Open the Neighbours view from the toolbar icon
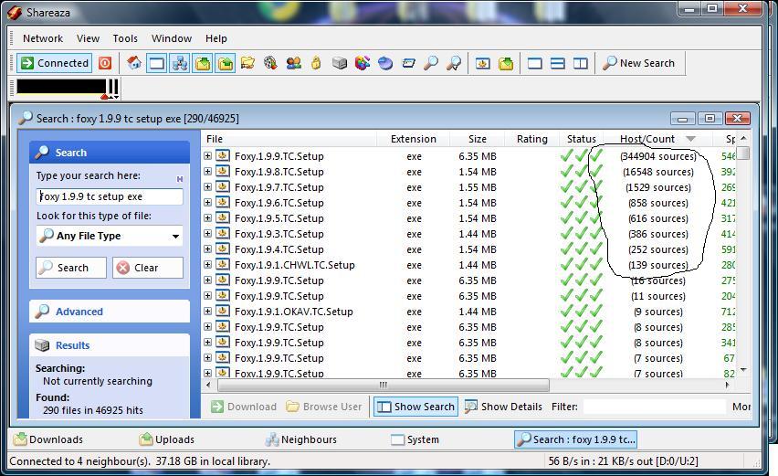Image resolution: width=778 pixels, height=476 pixels. coord(179,63)
